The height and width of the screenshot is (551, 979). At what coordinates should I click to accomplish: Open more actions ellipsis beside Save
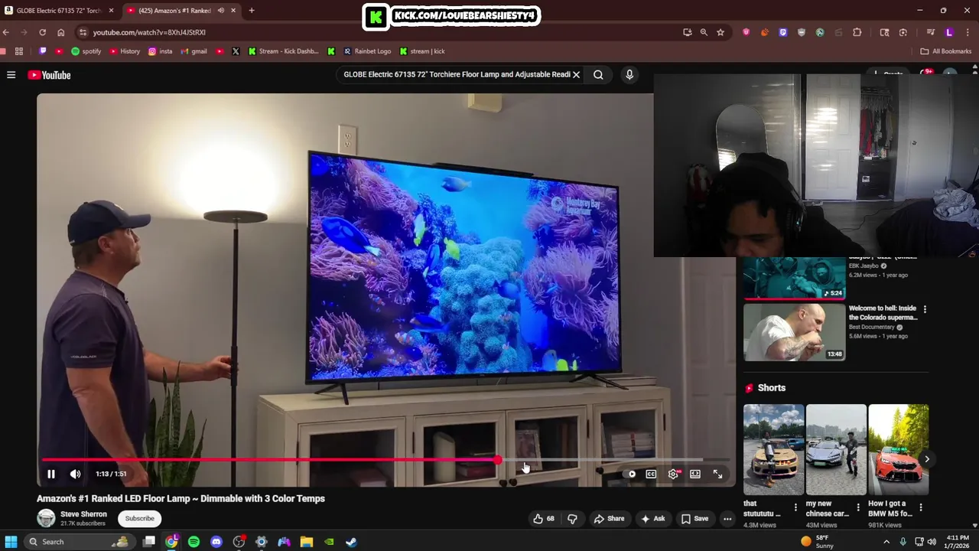pyautogui.click(x=727, y=519)
